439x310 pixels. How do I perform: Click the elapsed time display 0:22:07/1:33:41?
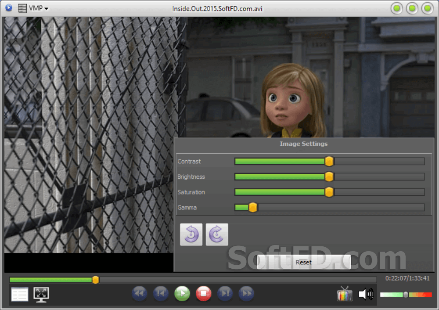(x=407, y=278)
